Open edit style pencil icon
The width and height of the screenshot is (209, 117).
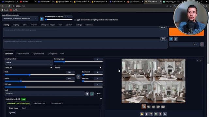coord(202,45)
